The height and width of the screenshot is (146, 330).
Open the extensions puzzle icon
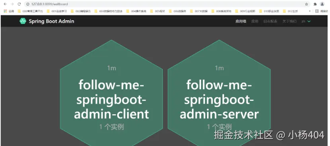coord(315,4)
